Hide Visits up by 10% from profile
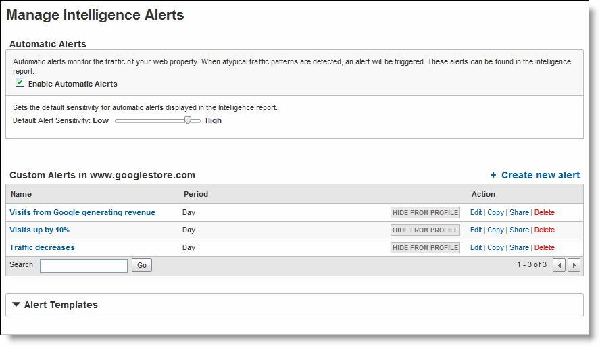Viewport: 600px width, 346px height. 425,230
